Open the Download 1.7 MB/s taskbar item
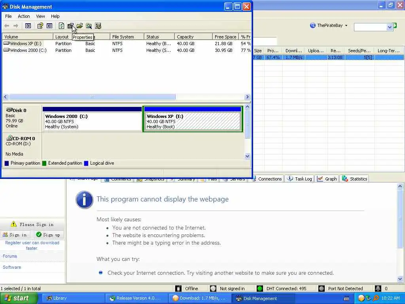 coord(199,298)
